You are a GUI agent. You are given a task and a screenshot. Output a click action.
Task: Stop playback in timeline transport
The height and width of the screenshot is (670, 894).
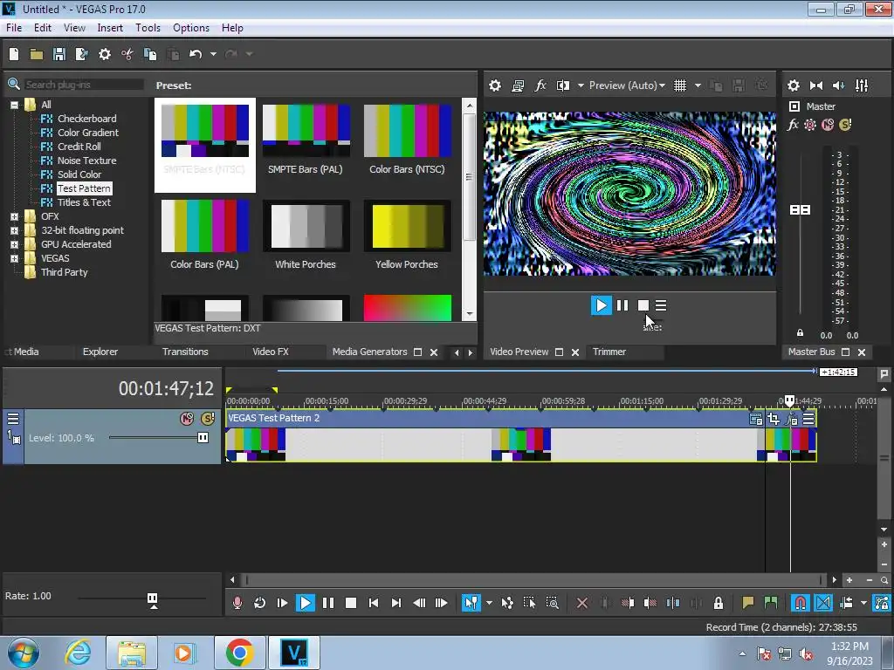351,603
